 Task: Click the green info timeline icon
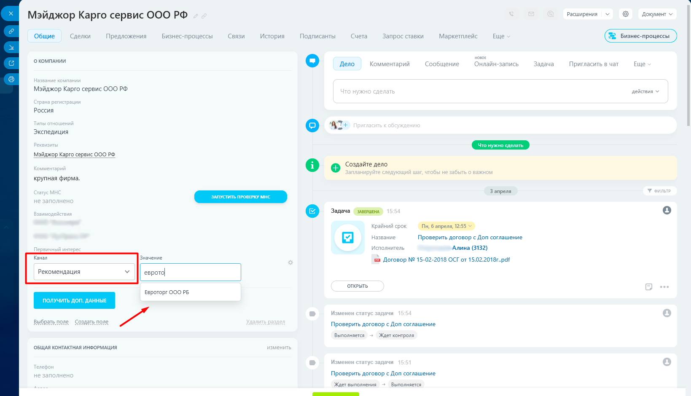(312, 166)
